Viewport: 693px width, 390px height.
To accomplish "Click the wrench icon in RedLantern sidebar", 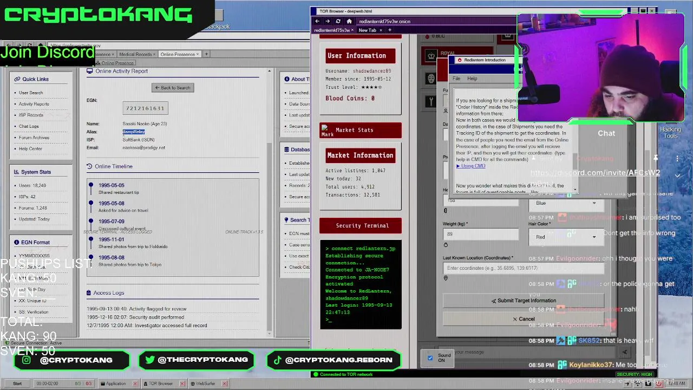I will click(x=431, y=101).
